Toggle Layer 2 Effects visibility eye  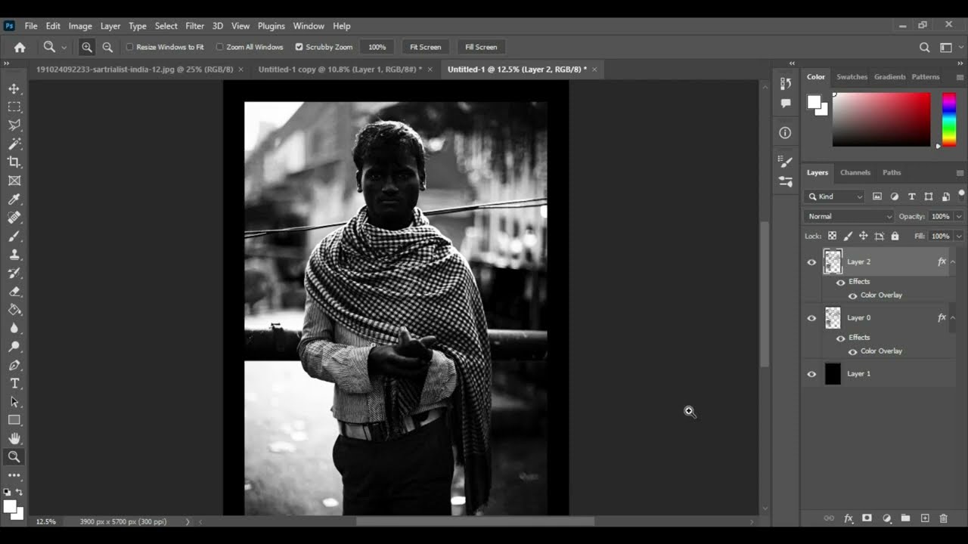[x=840, y=282]
